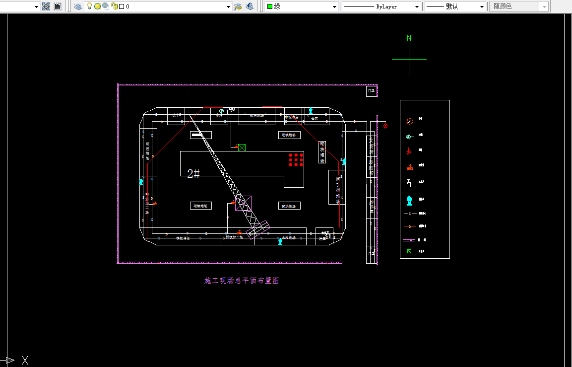This screenshot has height=367, width=572.
Task: Select the red circle symbol on the outer fence
Action: pos(385,126)
